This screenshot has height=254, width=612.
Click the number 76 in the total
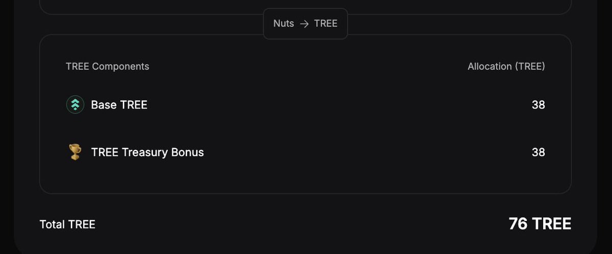pyautogui.click(x=518, y=223)
